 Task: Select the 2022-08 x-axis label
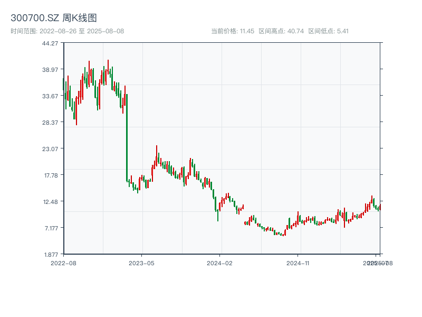point(63,262)
